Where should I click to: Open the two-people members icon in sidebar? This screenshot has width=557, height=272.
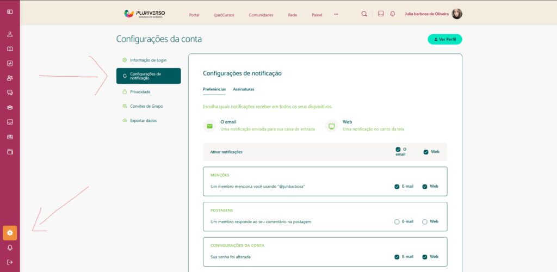pos(10,78)
